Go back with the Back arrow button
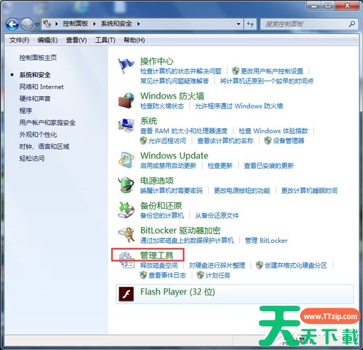This screenshot has height=350, width=363. tap(12, 24)
